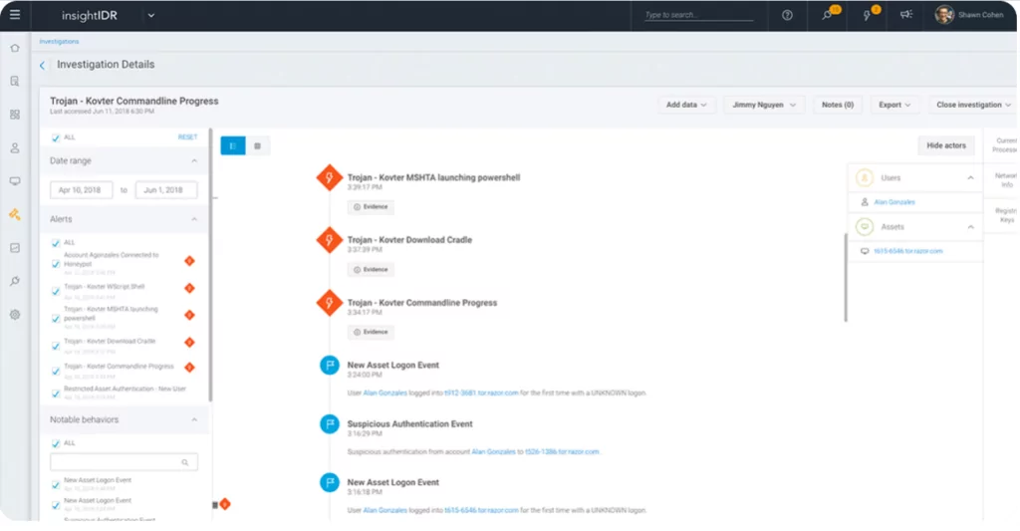Click the alert icon for Kovter Download Cradle
The image size is (1020, 531).
tap(329, 240)
